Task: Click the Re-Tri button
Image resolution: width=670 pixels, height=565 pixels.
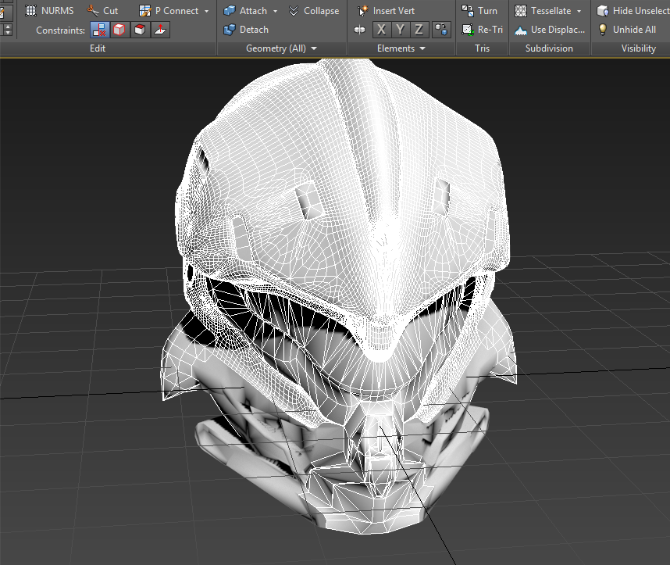Action: click(x=483, y=30)
